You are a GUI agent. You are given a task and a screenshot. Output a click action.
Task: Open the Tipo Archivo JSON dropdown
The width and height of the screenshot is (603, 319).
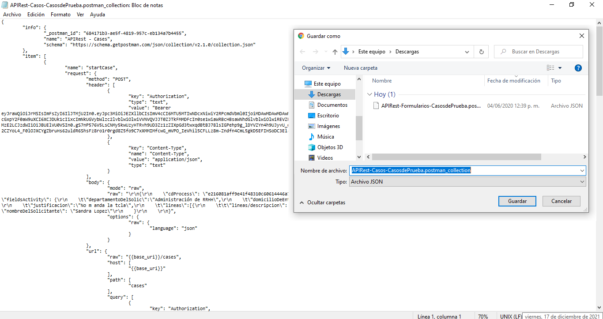pos(467,182)
